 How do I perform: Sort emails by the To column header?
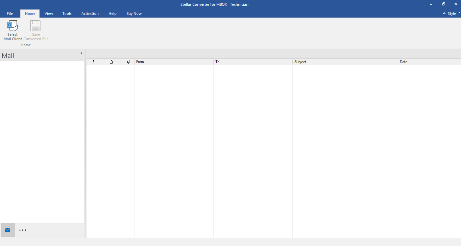253,62
